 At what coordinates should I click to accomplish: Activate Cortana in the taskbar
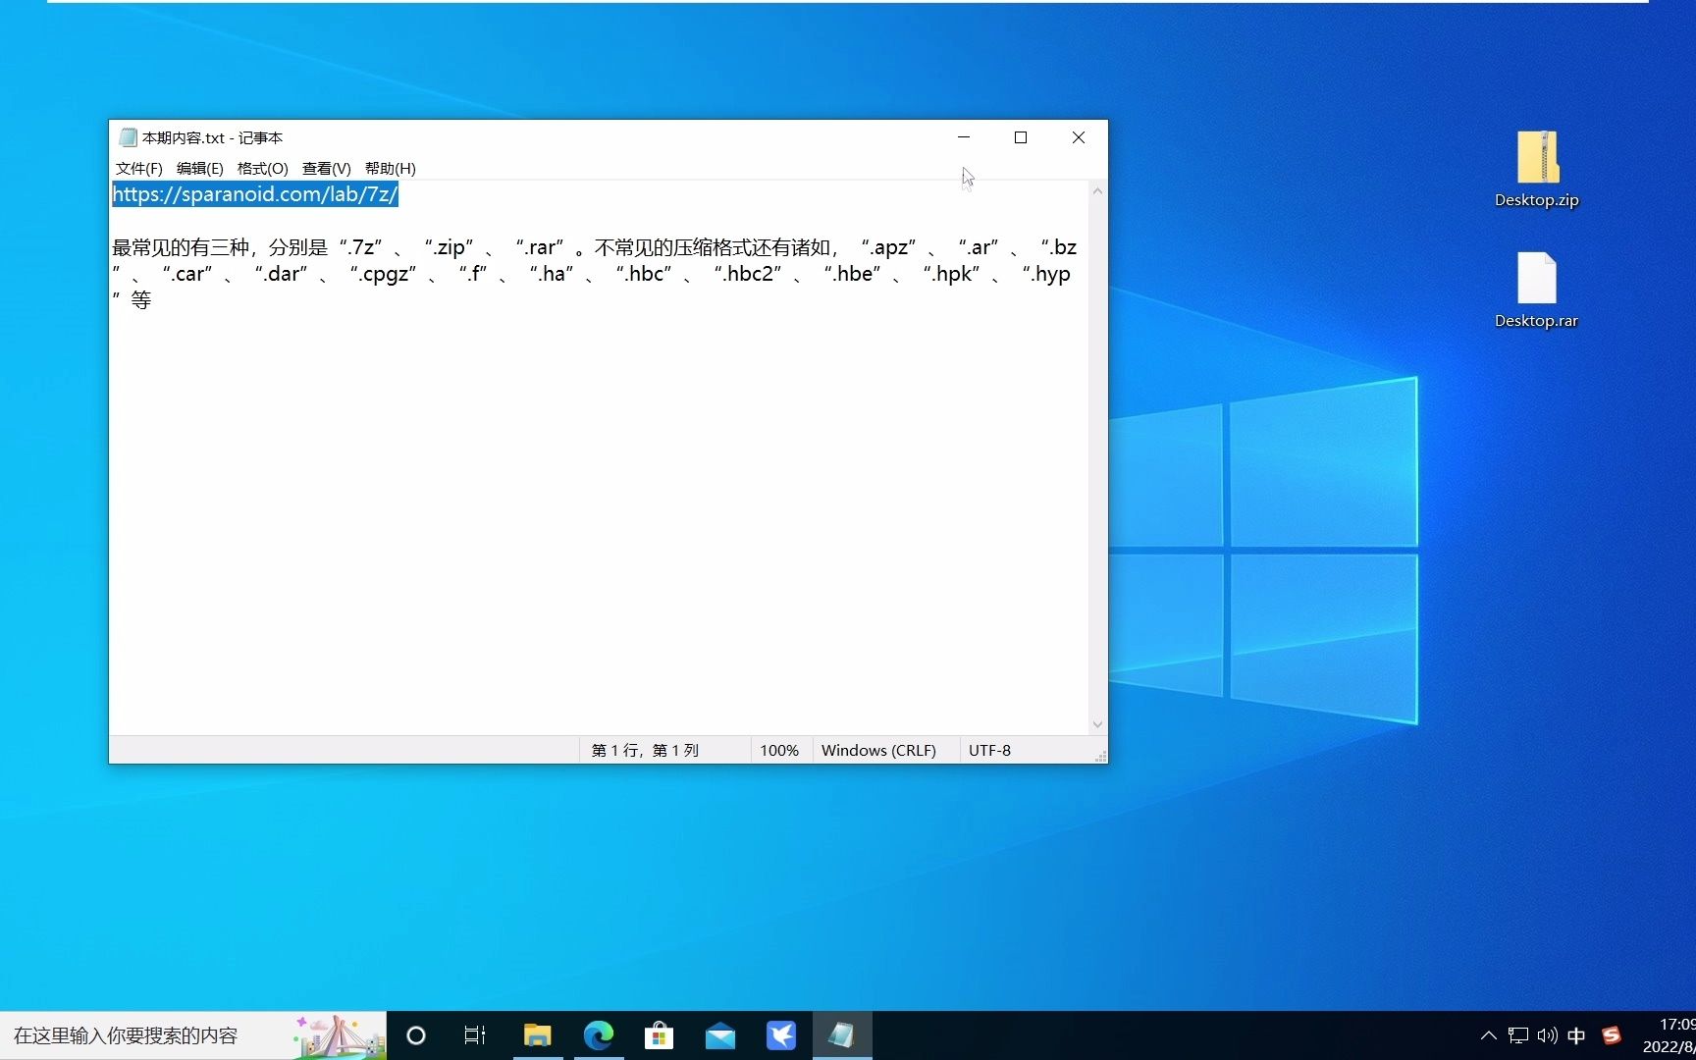tap(415, 1035)
